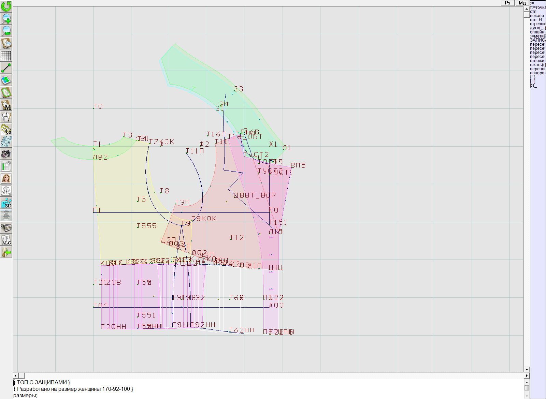Open the jacket sketch icon
The height and width of the screenshot is (399, 546).
[6, 191]
